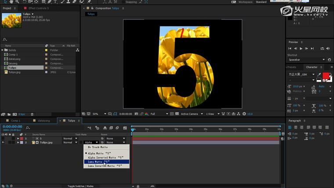Click Toggle Switches / Modes button

(x=81, y=186)
